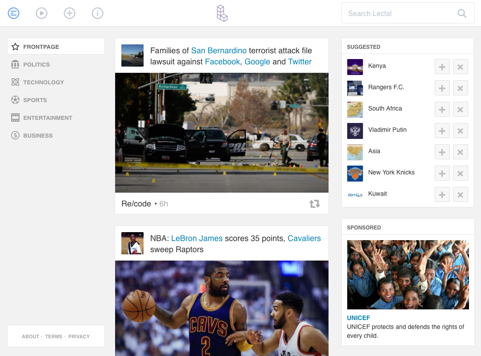Click the Lectal cube logo
The width and height of the screenshot is (481, 356).
pyautogui.click(x=222, y=13)
